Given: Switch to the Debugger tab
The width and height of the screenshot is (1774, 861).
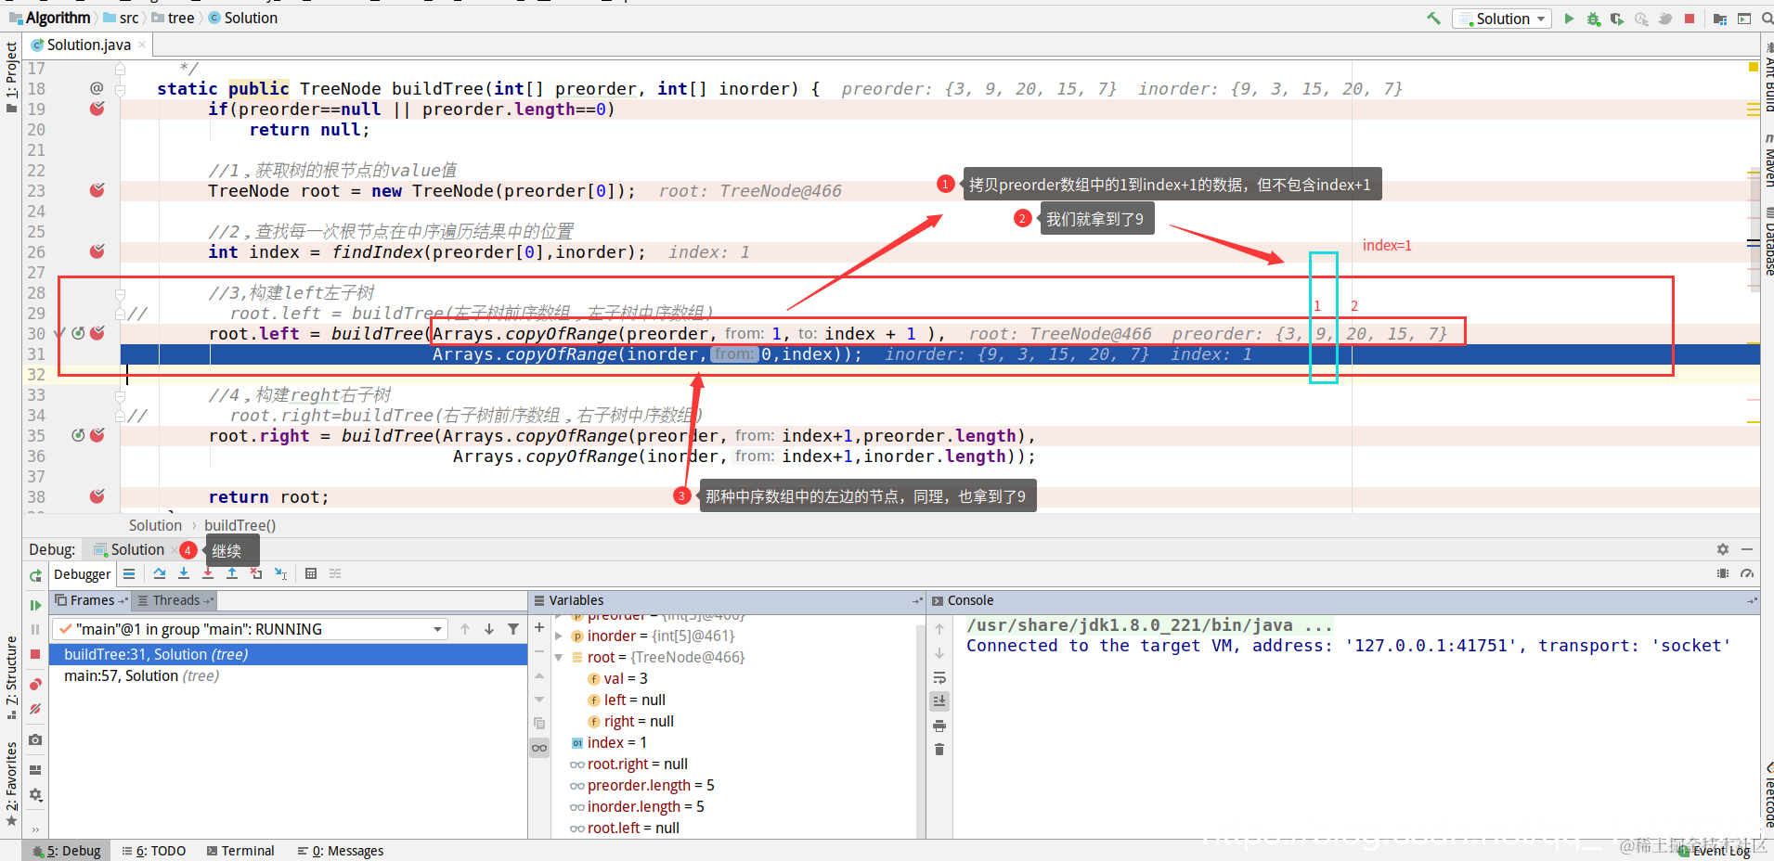Looking at the screenshot, I should (x=83, y=574).
